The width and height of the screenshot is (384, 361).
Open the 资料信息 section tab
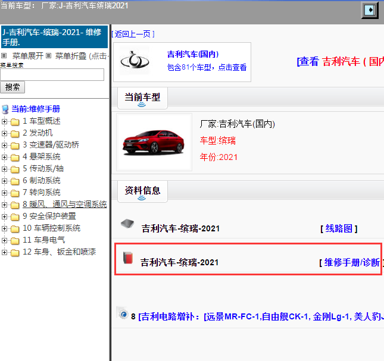[142, 192]
